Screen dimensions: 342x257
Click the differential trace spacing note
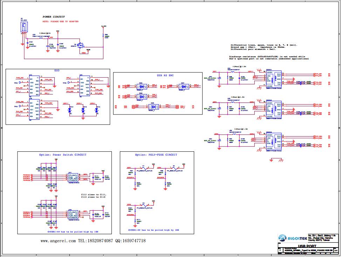pyautogui.click(x=264, y=45)
